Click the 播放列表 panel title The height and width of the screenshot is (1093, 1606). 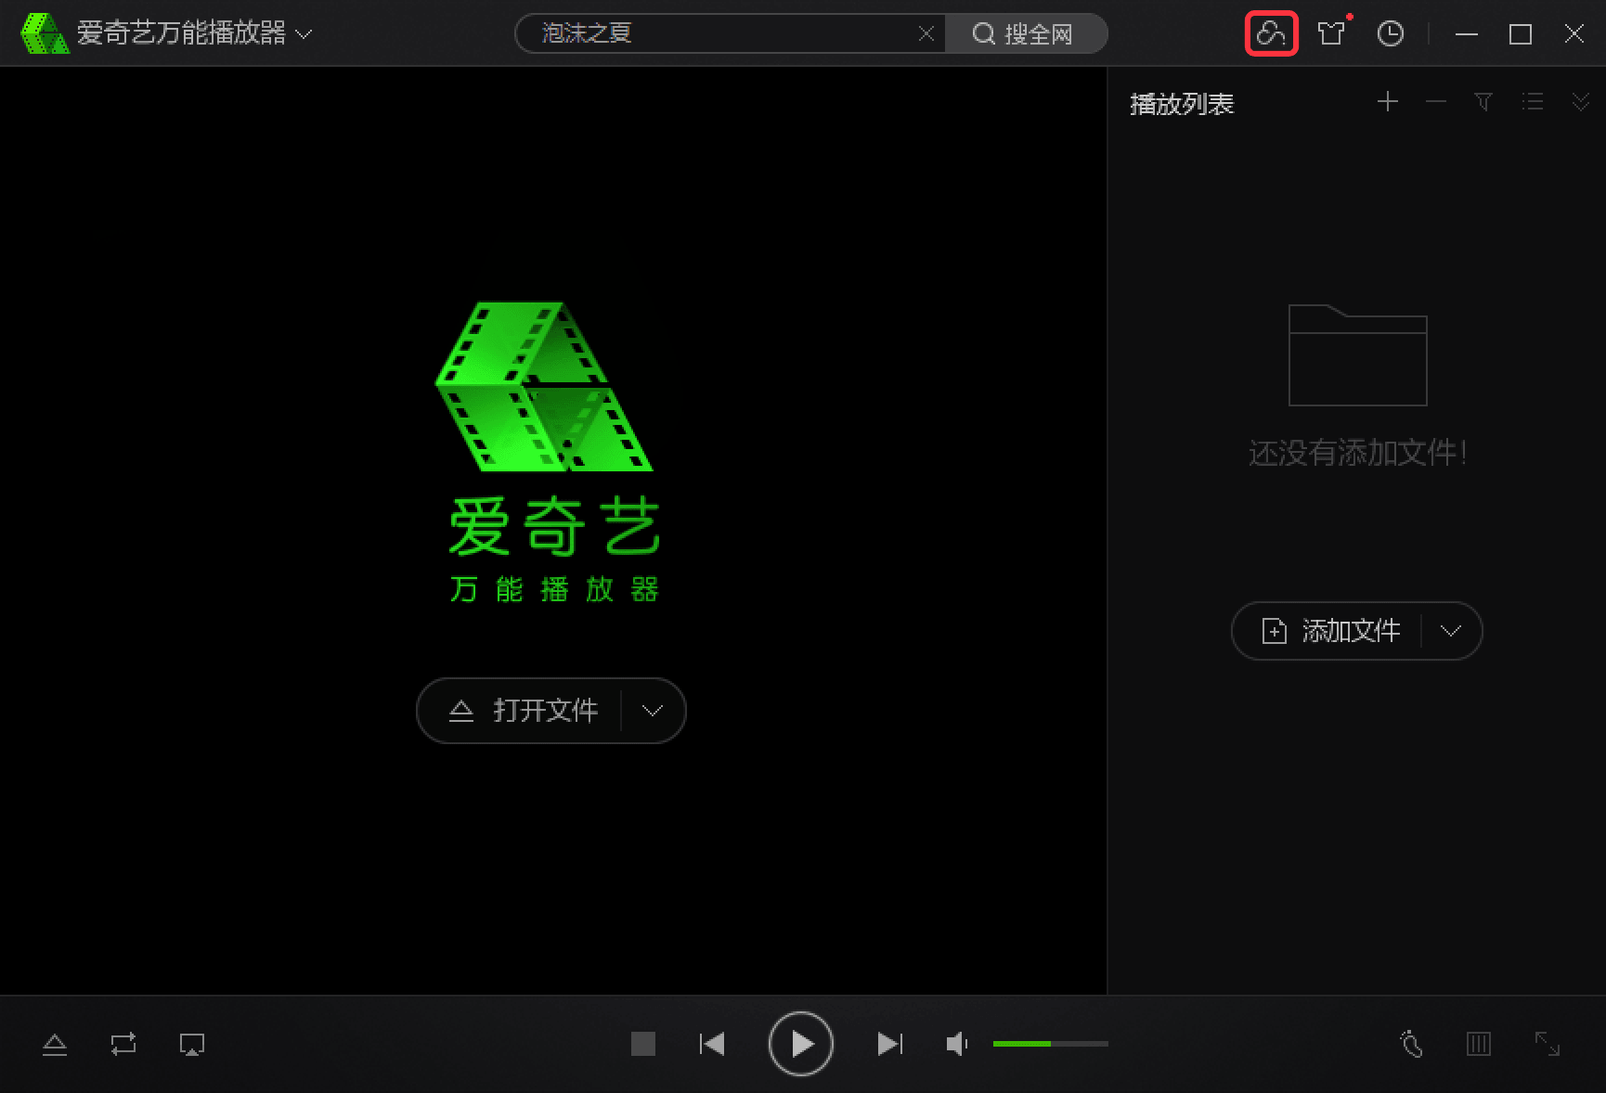coord(1182,104)
